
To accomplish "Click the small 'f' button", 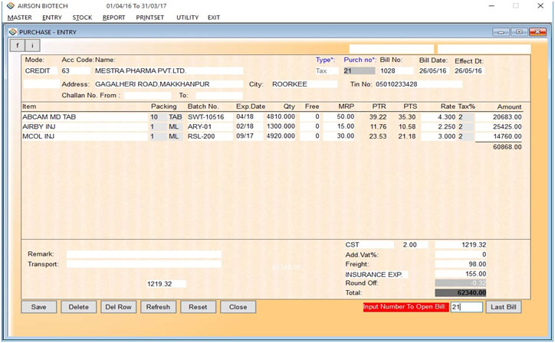I will point(16,46).
